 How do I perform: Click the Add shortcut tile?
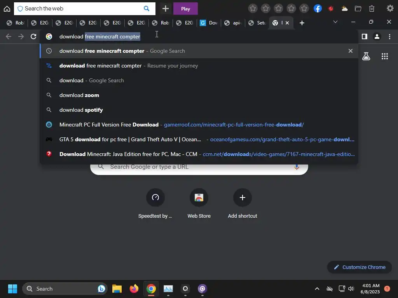point(243,204)
